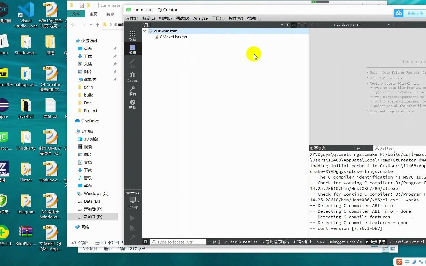Select Windows (C:) drive

point(93,193)
